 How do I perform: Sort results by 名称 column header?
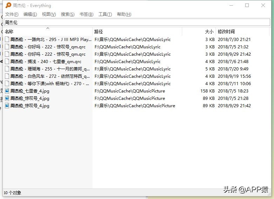[48, 32]
